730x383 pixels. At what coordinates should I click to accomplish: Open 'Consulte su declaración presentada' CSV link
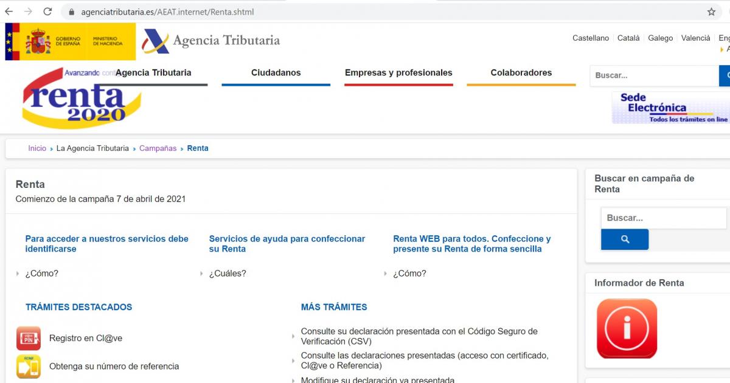click(x=419, y=336)
